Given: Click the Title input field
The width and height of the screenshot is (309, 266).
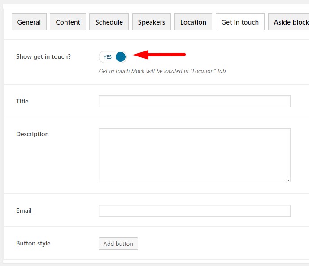Looking at the screenshot, I should click(194, 102).
